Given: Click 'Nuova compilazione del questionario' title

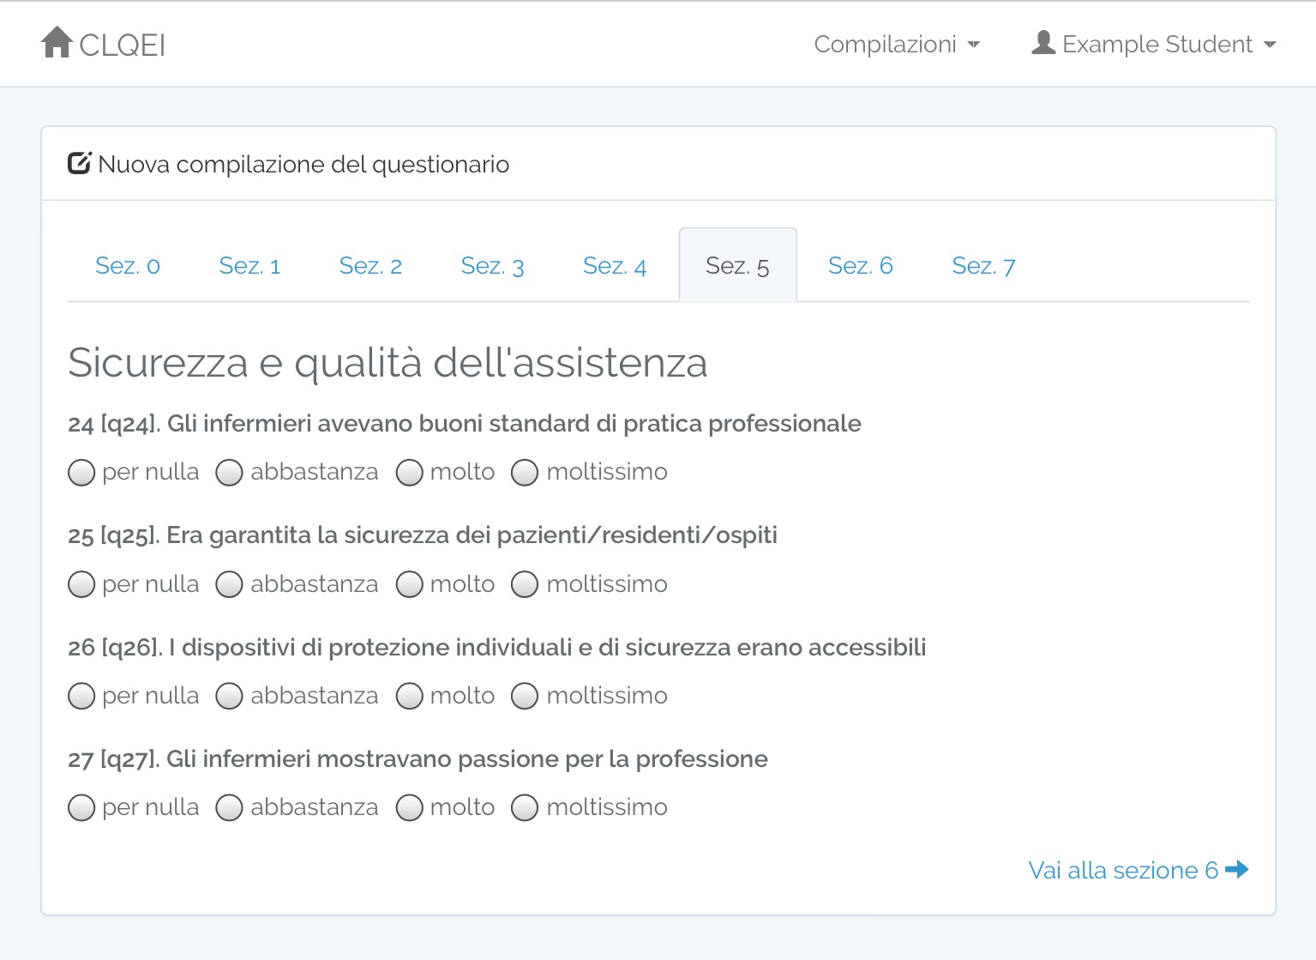Looking at the screenshot, I should point(303,164).
